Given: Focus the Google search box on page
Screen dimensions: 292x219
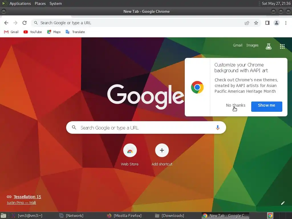Looking at the screenshot, I should (146, 127).
